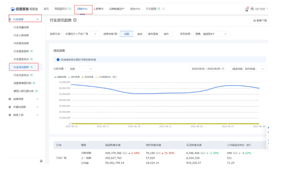Click the 洞察工具 section icon
This screenshot has height=173, width=288.
click(10, 115)
